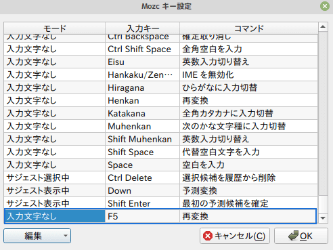Select the Eisu input key cell
333x250 pixels.
pyautogui.click(x=142, y=62)
